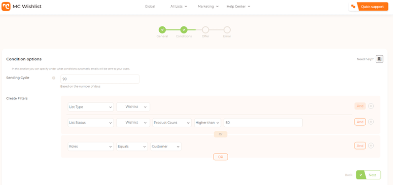Image resolution: width=393 pixels, height=185 pixels.
Task: Click the Sending Cycle help tooltip icon
Action: click(x=53, y=78)
